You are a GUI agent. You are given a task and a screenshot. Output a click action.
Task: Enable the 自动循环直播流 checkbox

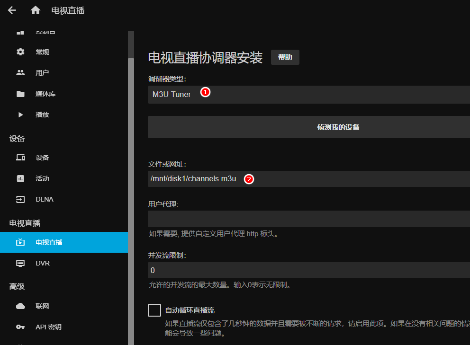(x=154, y=310)
